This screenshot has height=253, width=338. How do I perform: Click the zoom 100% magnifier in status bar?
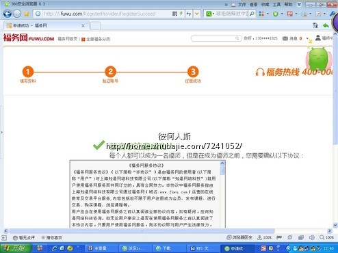click(x=322, y=237)
